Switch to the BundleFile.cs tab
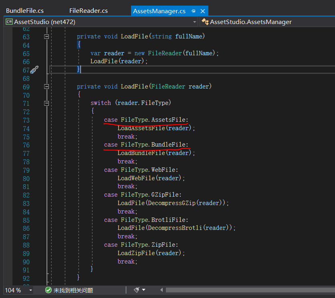335x298 pixels. (x=25, y=11)
